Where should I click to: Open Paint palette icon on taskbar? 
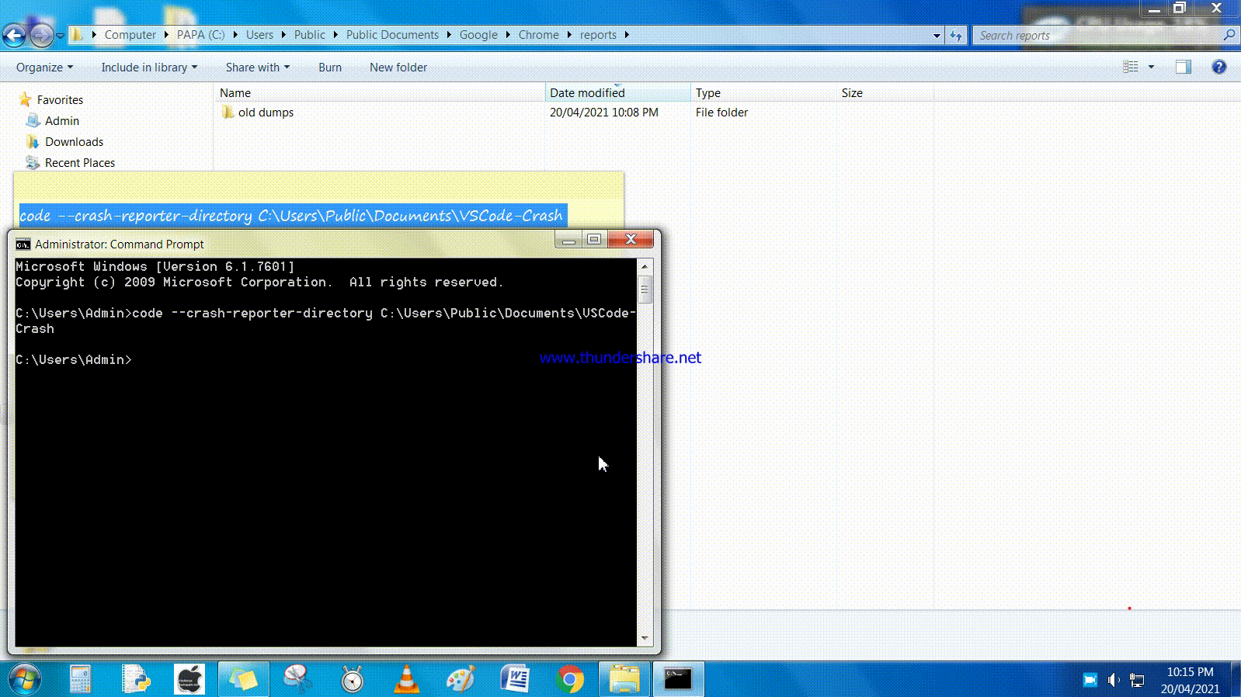pos(461,679)
